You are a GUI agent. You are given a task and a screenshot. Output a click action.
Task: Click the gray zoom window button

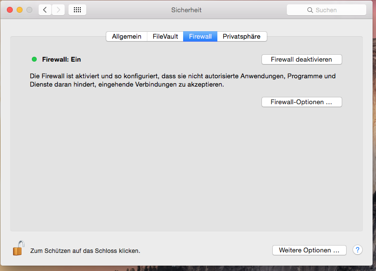click(x=29, y=10)
